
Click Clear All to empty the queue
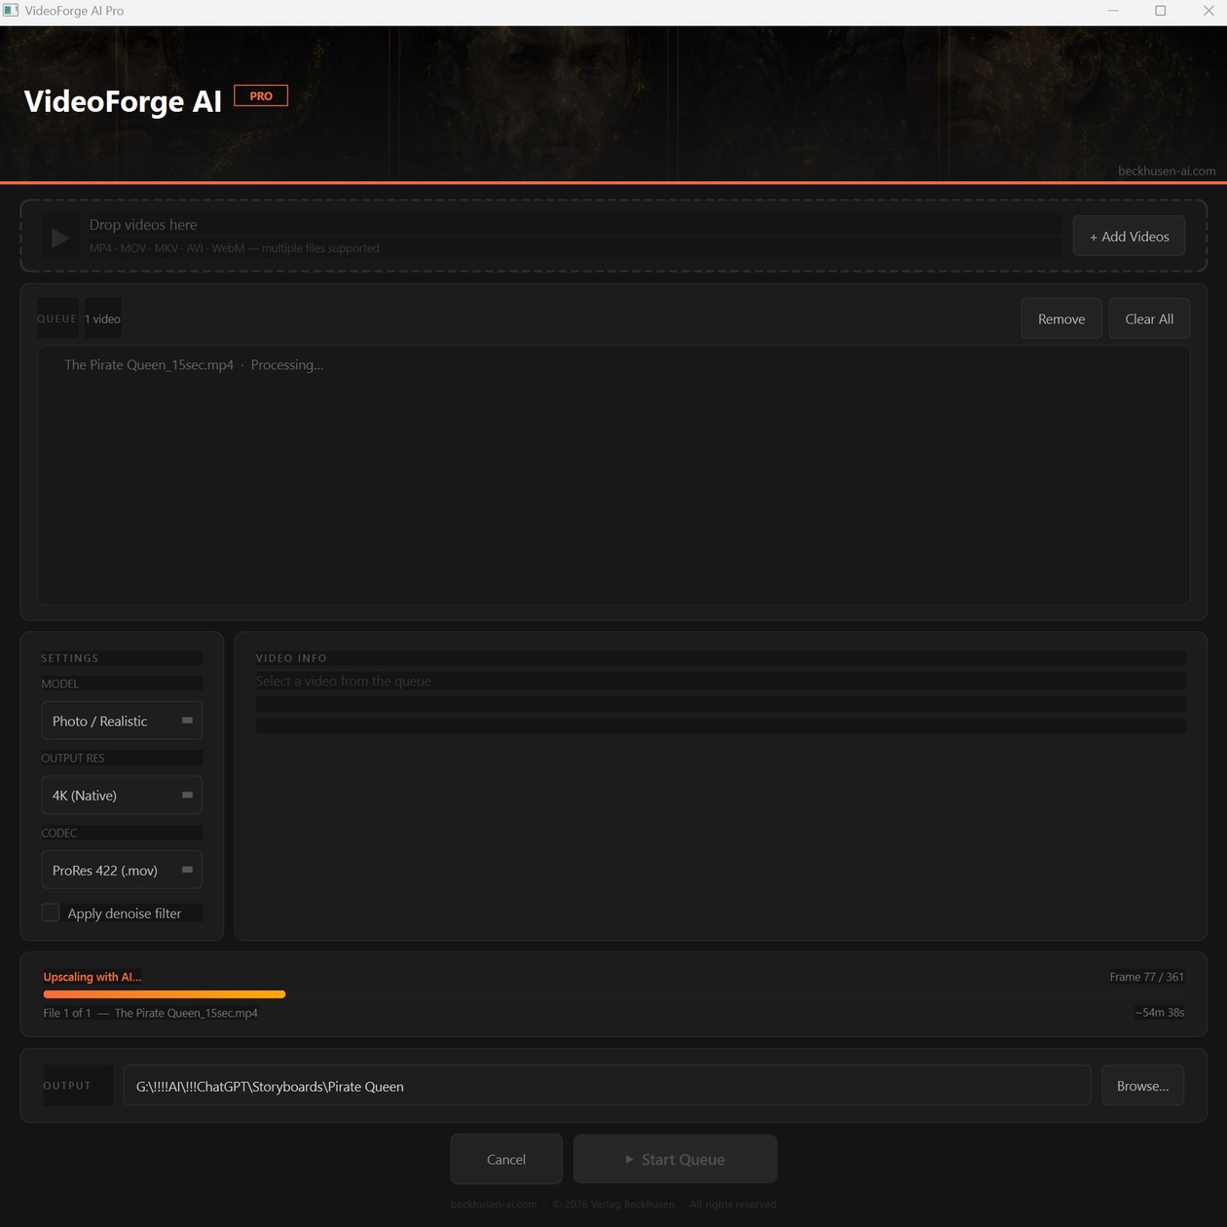coord(1149,318)
